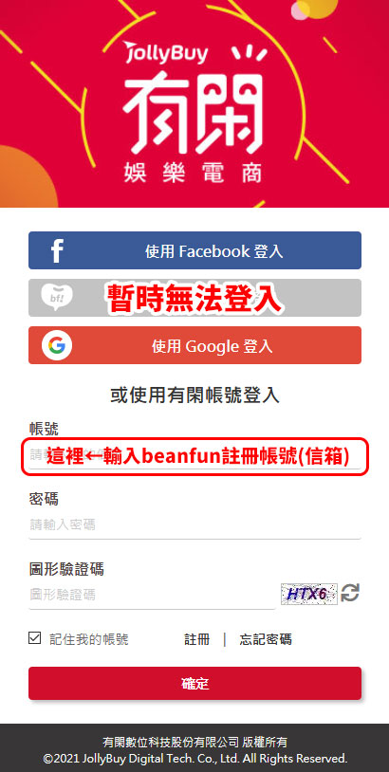
Task: Click the HTX6 captcha image
Action: point(309,594)
